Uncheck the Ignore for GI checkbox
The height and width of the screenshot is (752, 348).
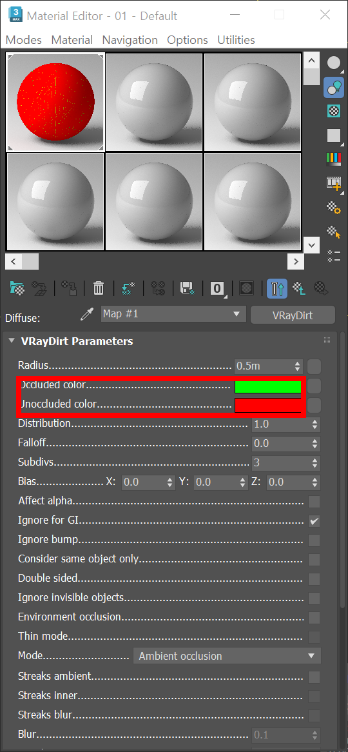point(314,521)
